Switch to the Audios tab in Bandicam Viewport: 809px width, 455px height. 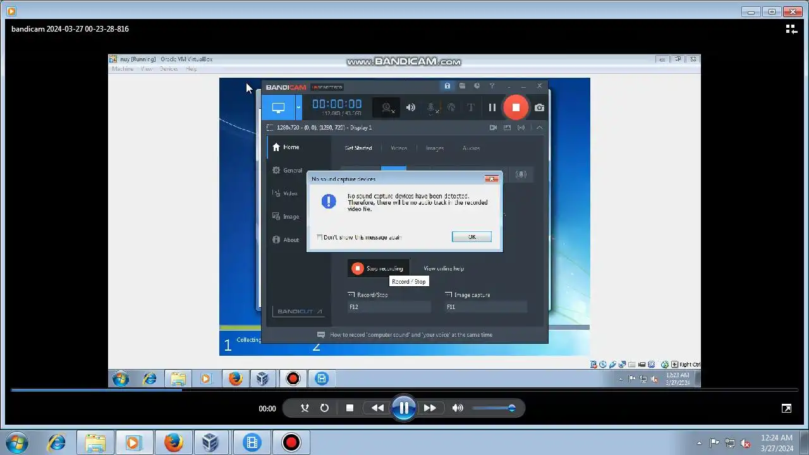pos(471,149)
